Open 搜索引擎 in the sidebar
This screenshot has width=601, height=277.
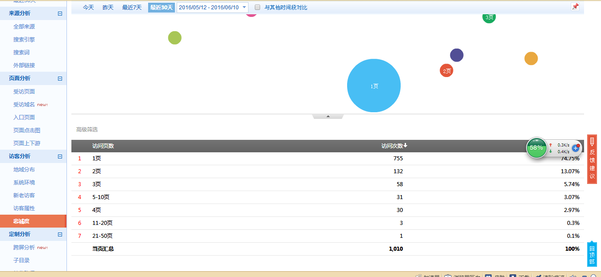point(24,40)
